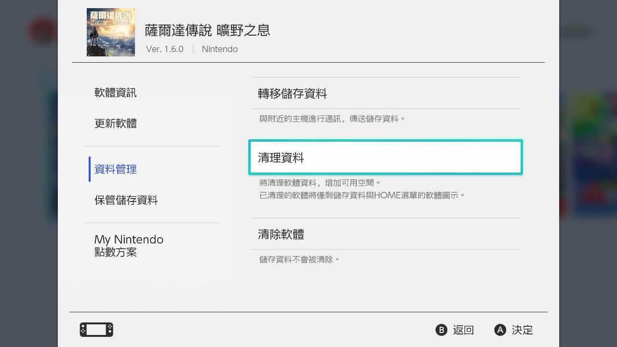The image size is (617, 347).
Task: Click the B button 返回 prompt
Action: 455,330
